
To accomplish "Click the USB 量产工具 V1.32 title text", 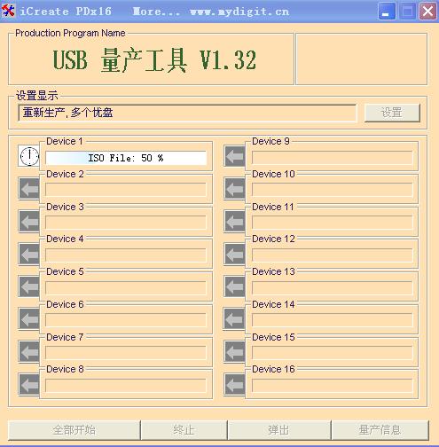I will click(x=154, y=60).
